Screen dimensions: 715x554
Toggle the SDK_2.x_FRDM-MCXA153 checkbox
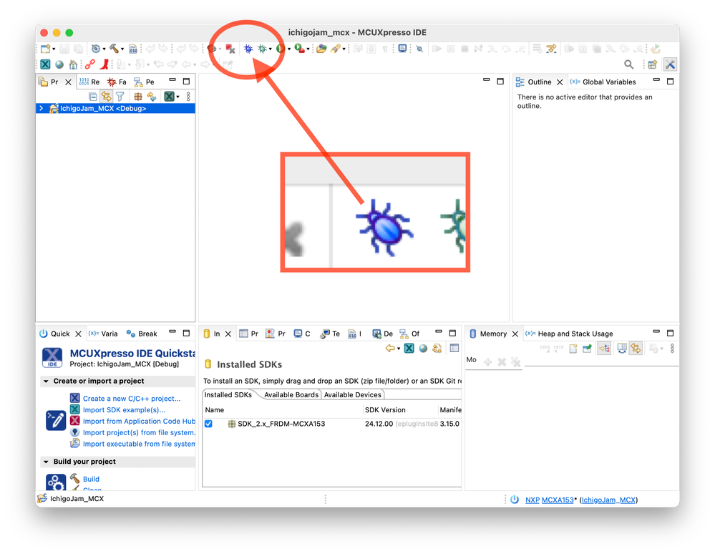click(x=208, y=424)
